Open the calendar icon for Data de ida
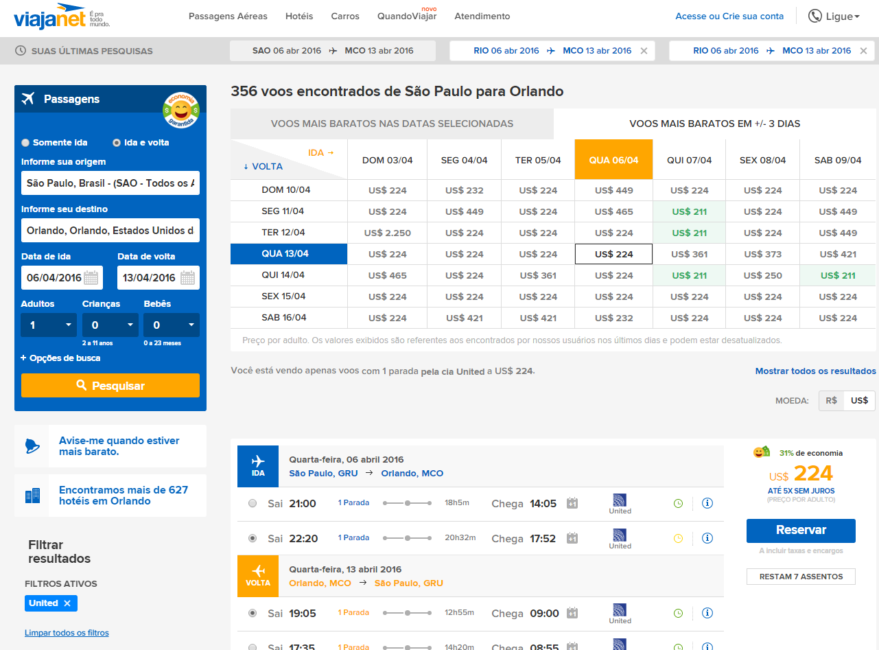879x650 pixels. point(91,278)
